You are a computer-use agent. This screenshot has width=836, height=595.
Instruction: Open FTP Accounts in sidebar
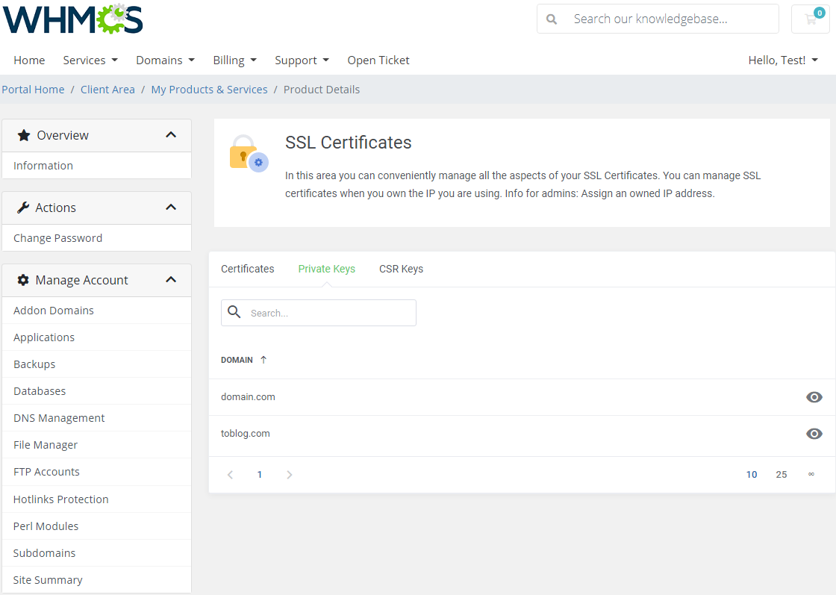click(x=96, y=472)
